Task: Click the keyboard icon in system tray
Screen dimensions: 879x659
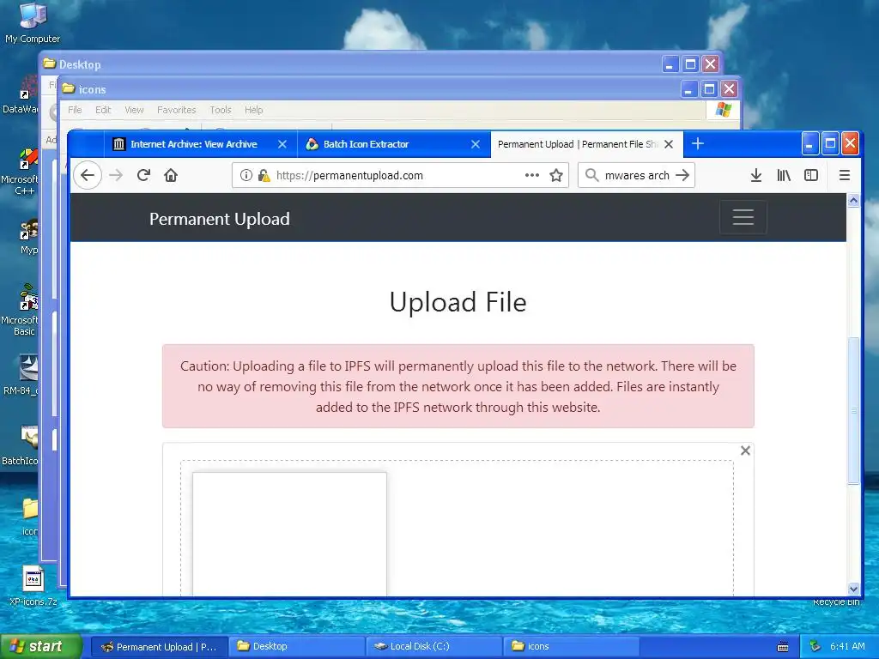Action: [x=783, y=647]
